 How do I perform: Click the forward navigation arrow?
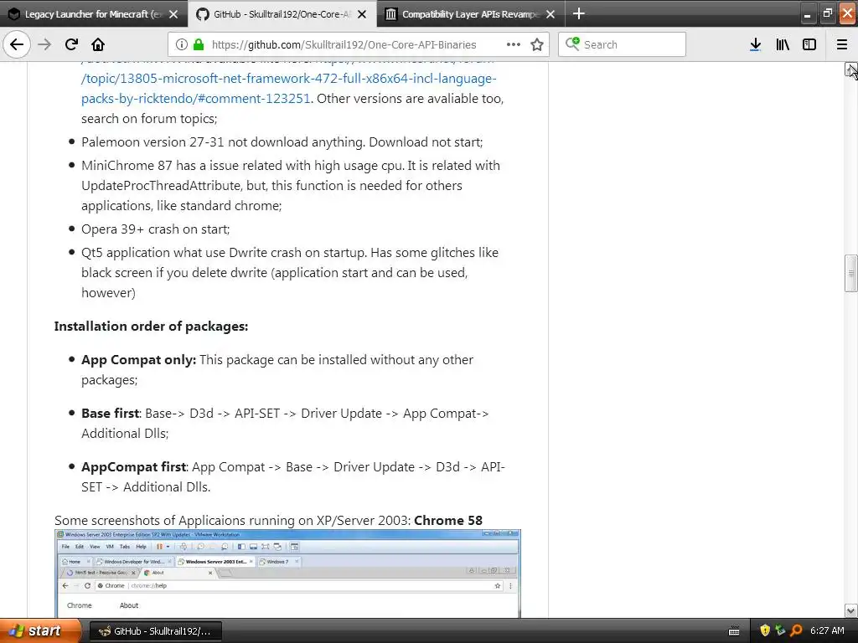tap(44, 44)
